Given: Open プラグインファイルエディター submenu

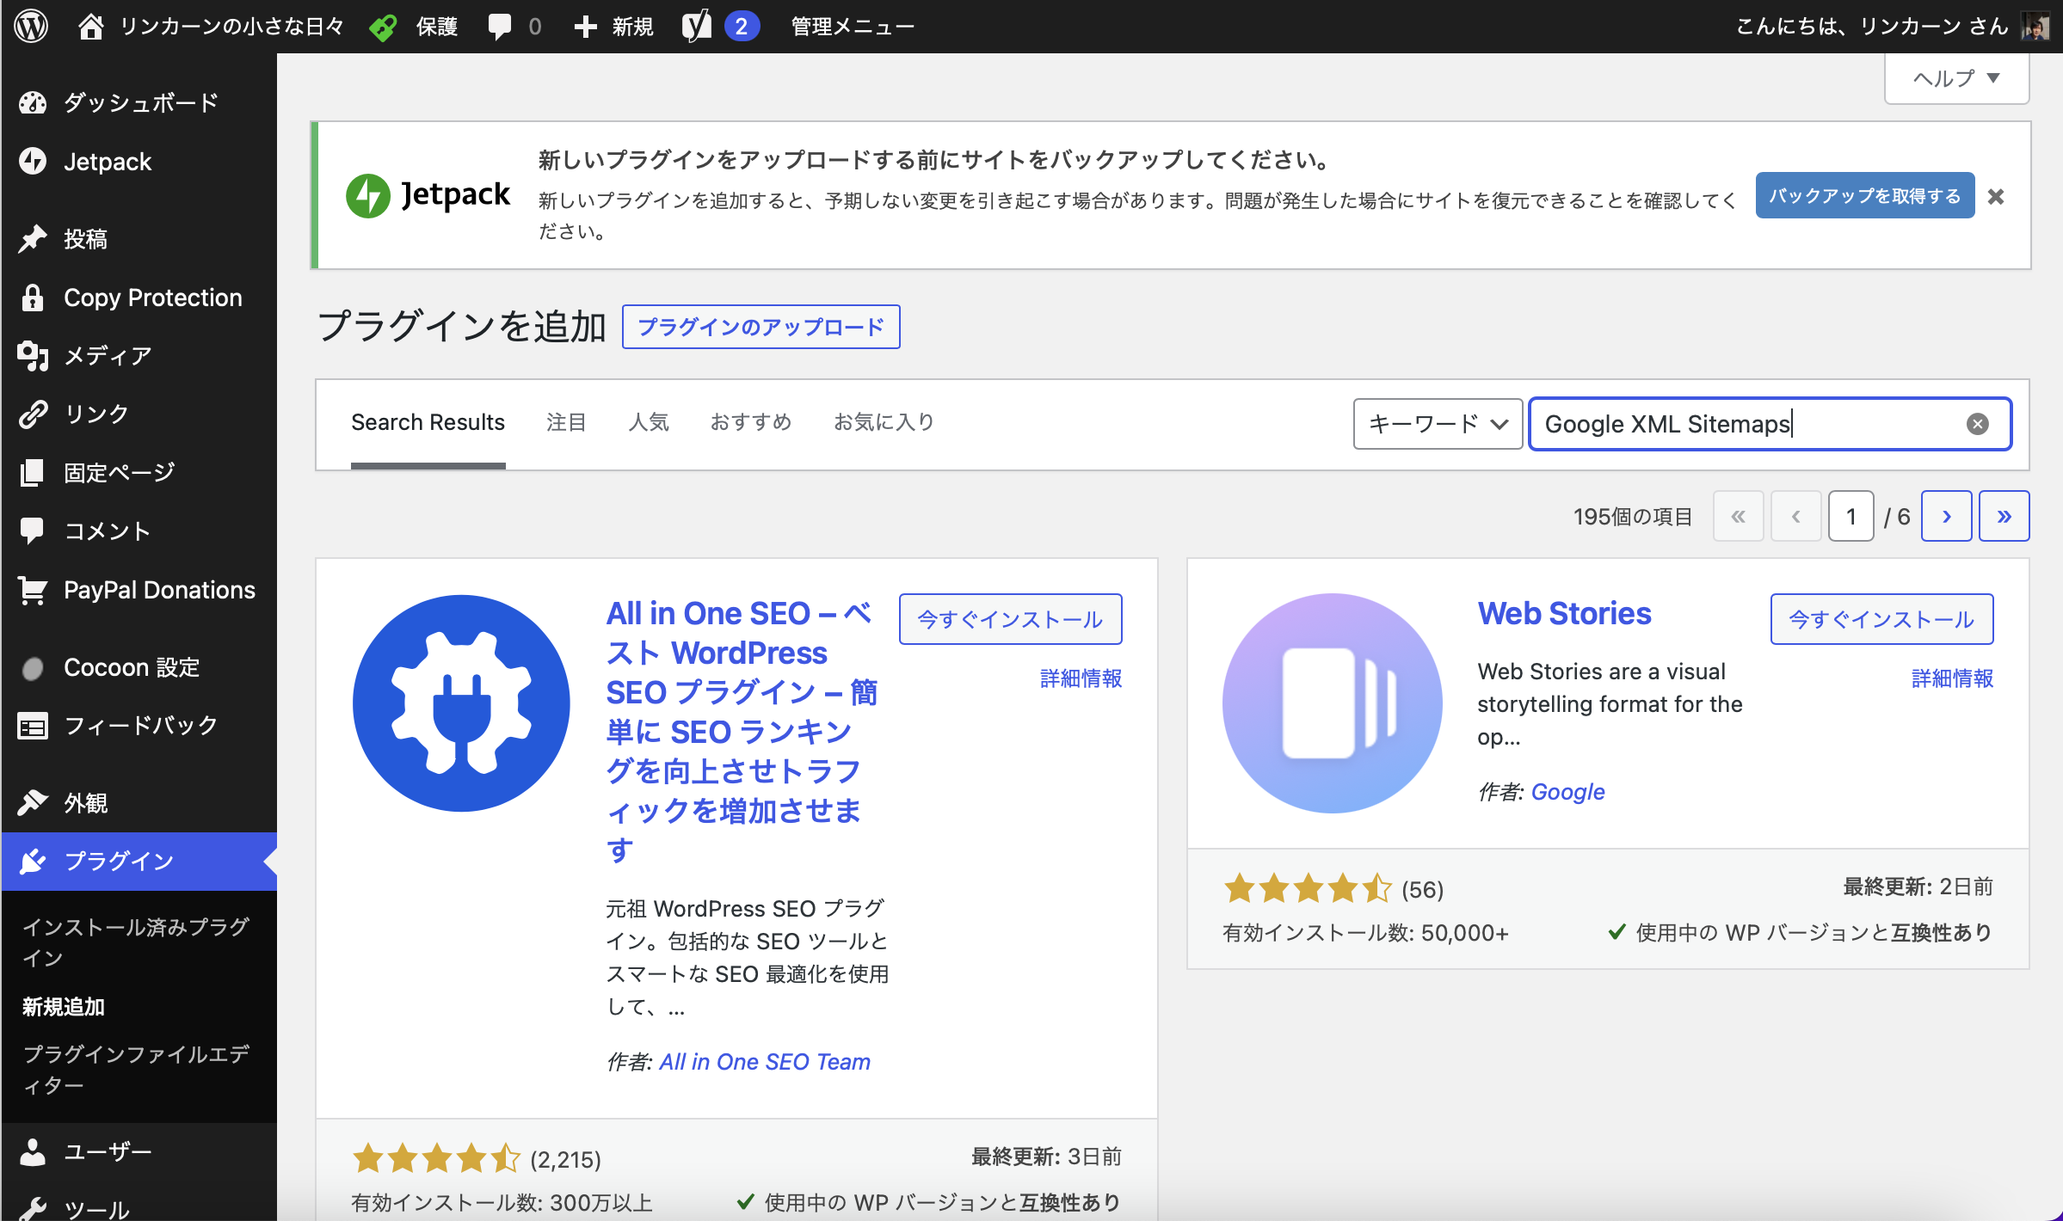Looking at the screenshot, I should coord(138,1070).
